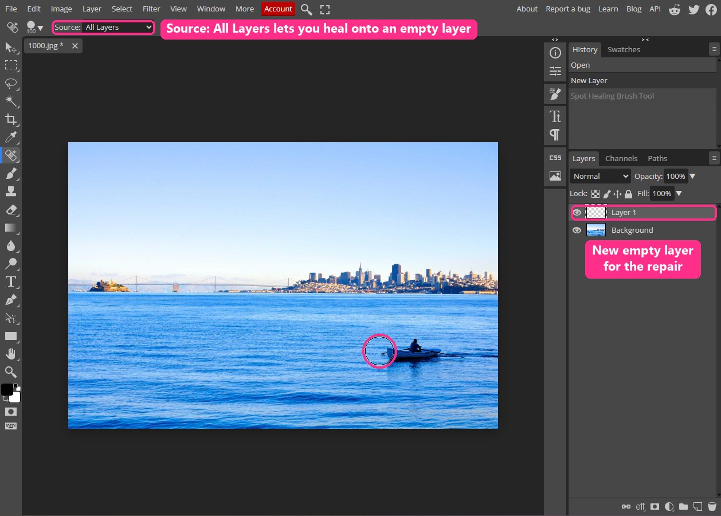This screenshot has height=516, width=721.
Task: Open the Brush panel icon
Action: coord(555,93)
